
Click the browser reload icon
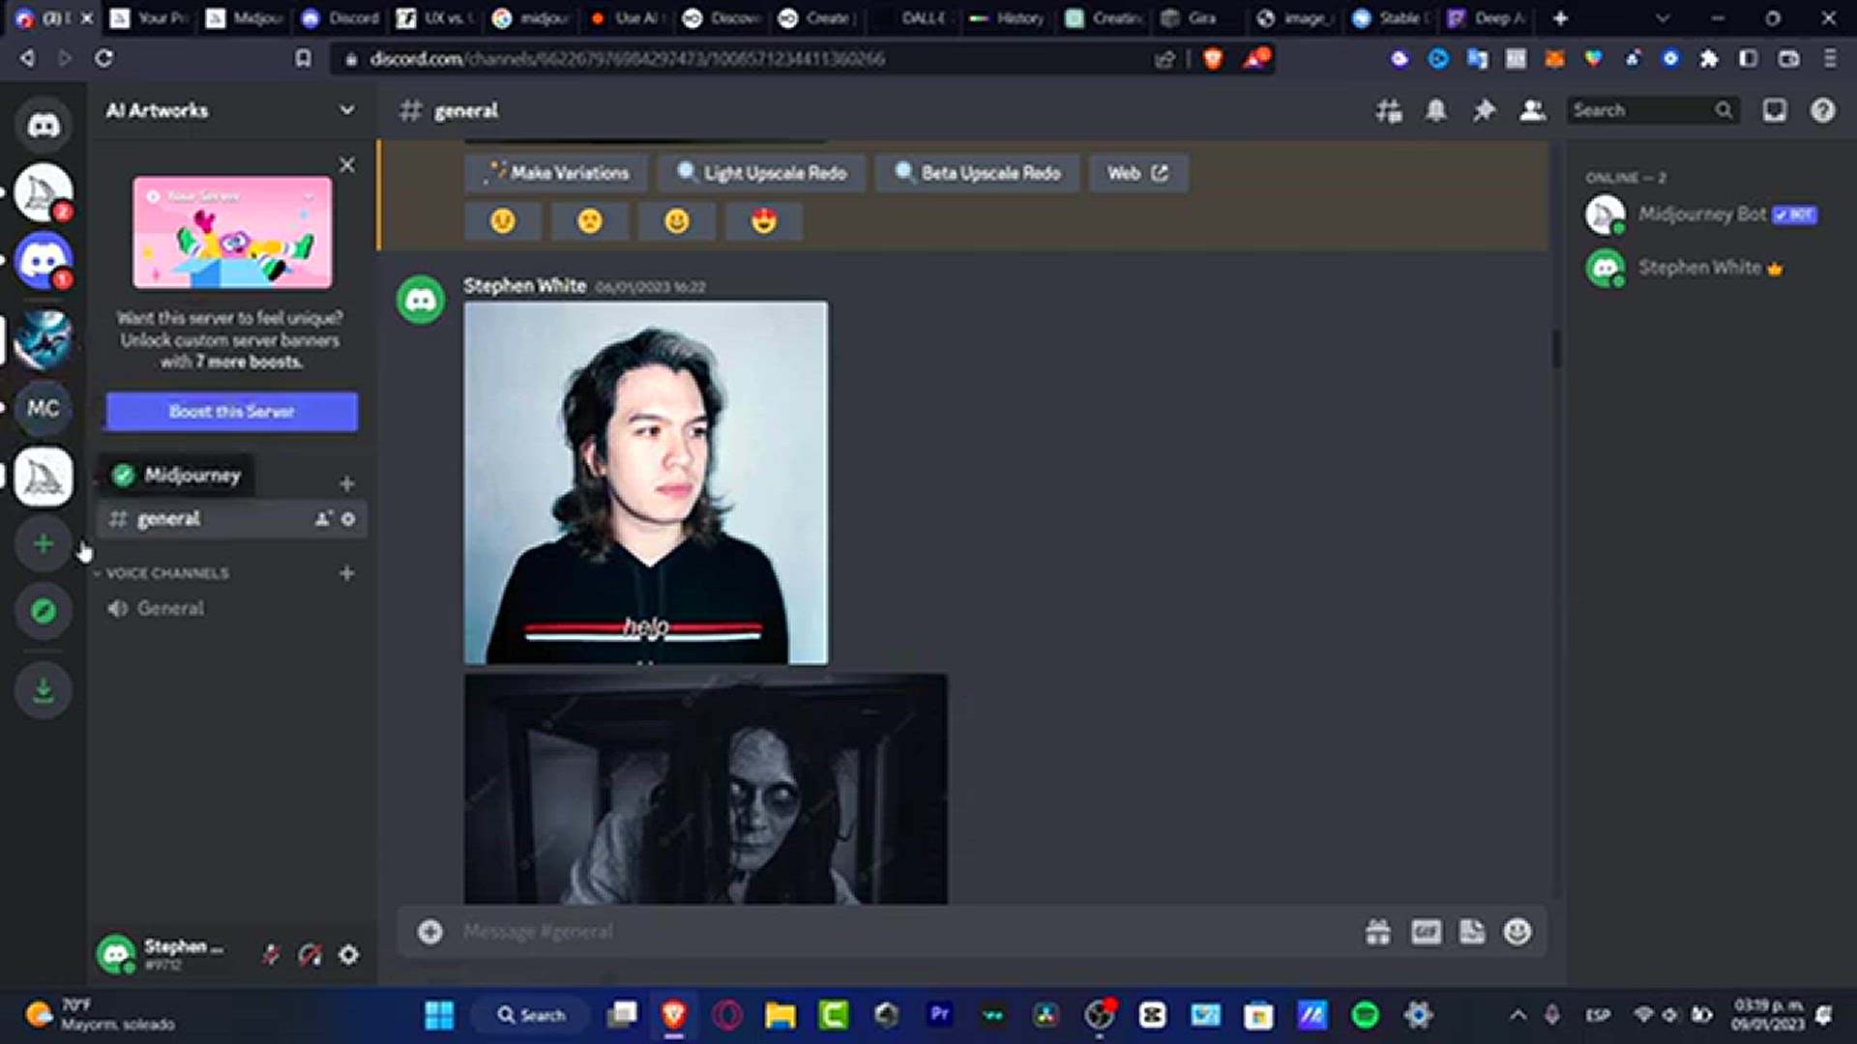point(103,59)
